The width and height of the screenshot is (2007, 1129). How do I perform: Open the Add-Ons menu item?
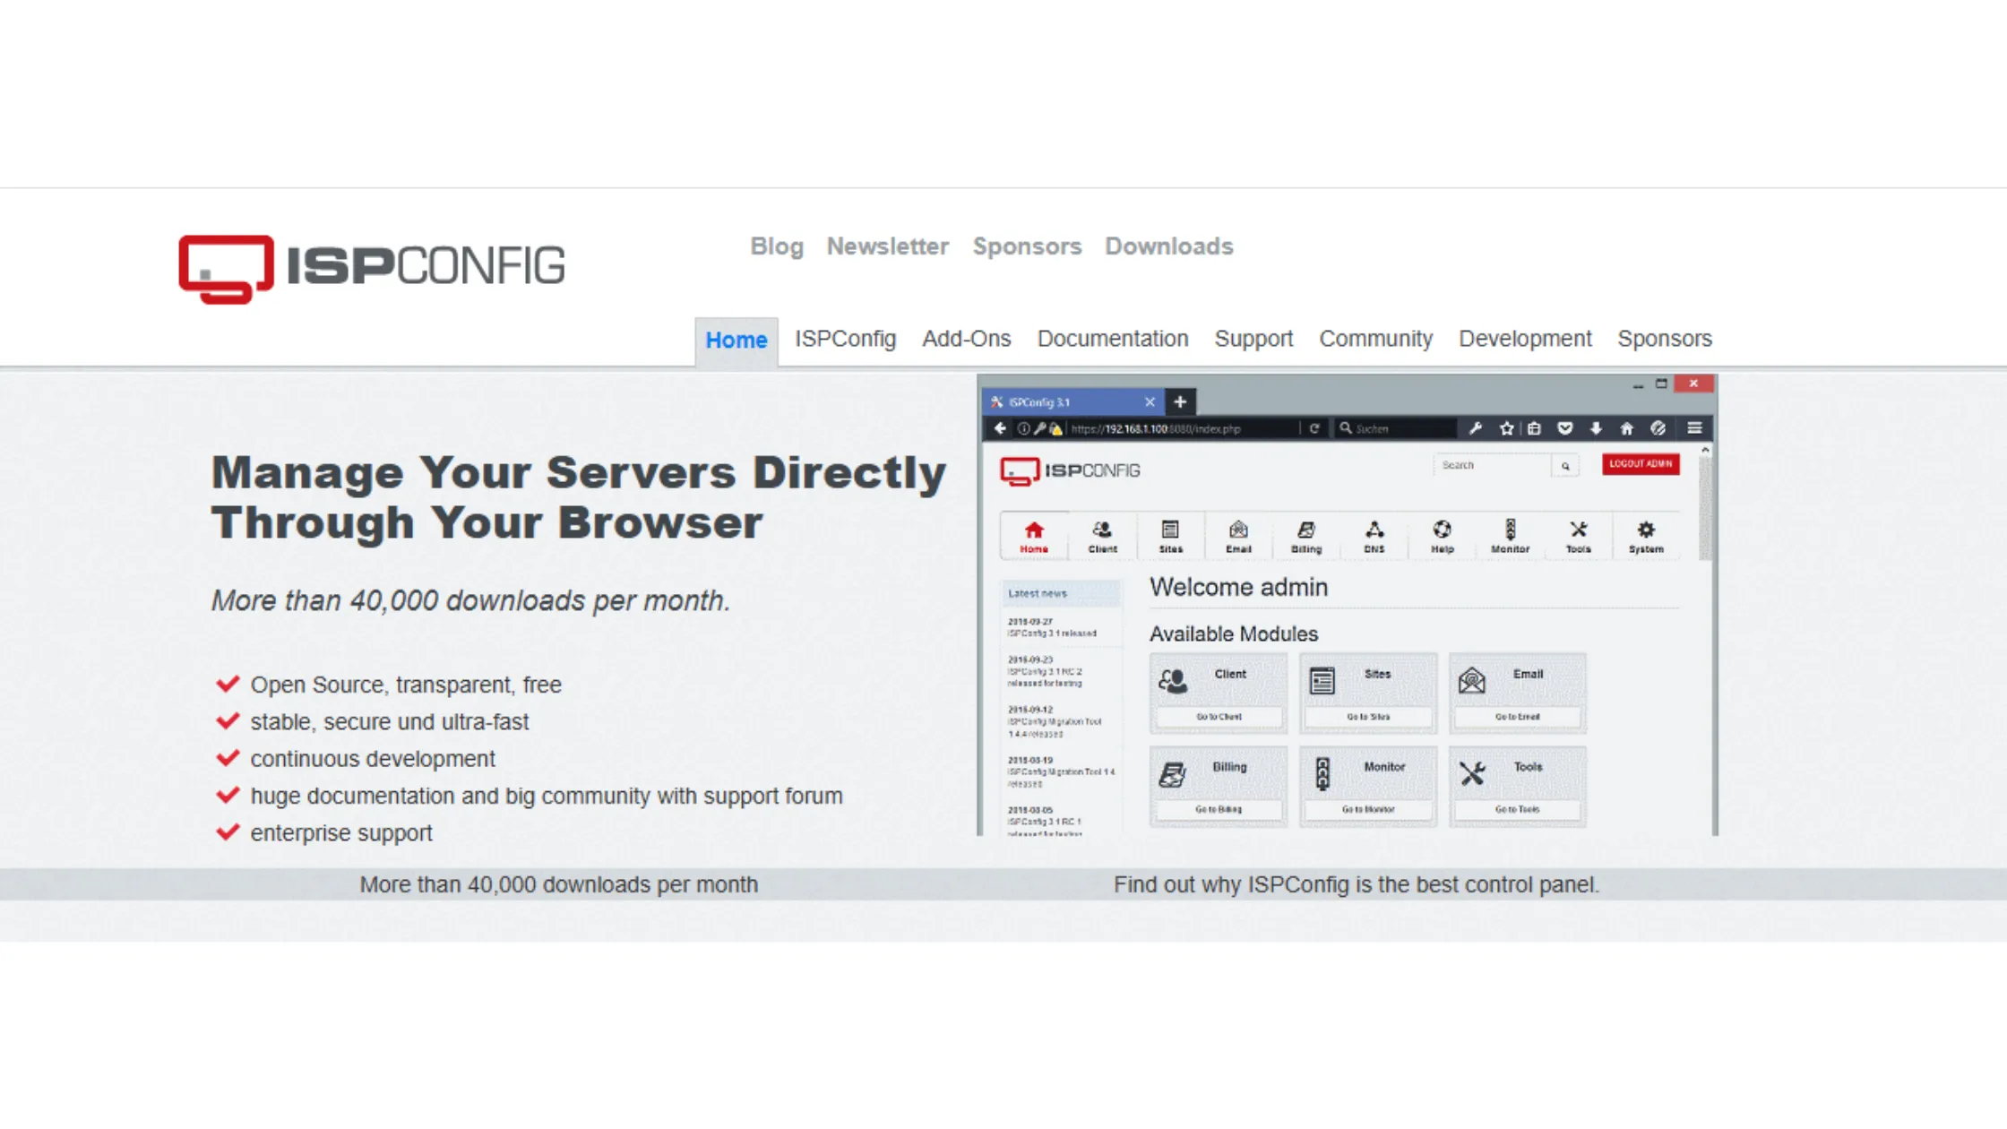(x=966, y=339)
